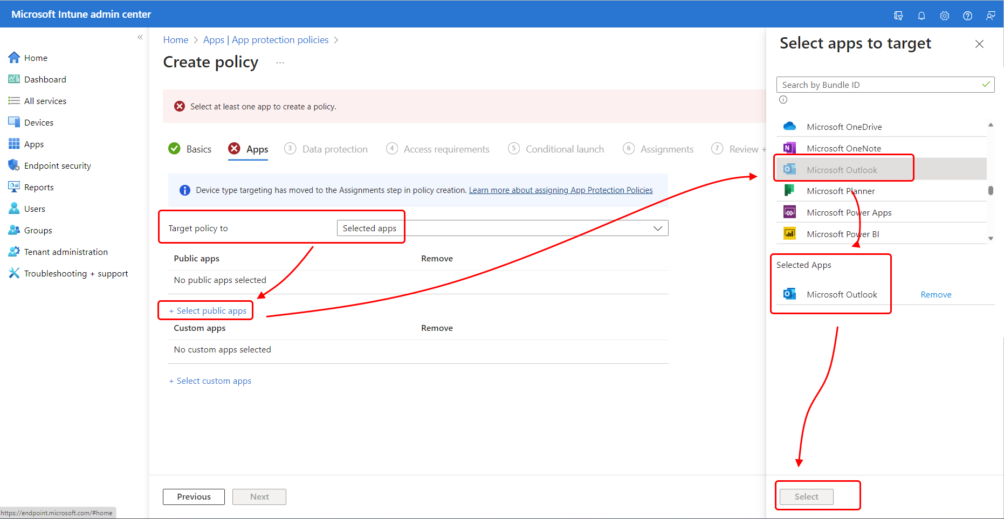
Task: Click 'Select at least one app' error message
Action: pyautogui.click(x=263, y=107)
